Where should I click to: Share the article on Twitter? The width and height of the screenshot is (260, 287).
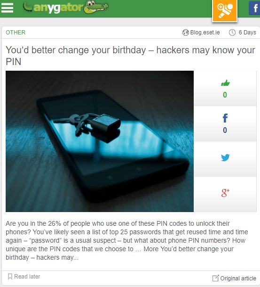click(225, 157)
